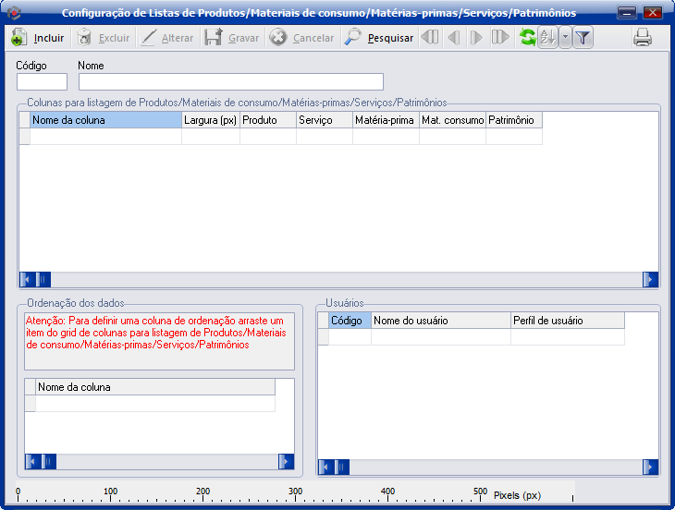Click the 'Produto' column header
Image resolution: width=675 pixels, height=510 pixels.
point(268,120)
